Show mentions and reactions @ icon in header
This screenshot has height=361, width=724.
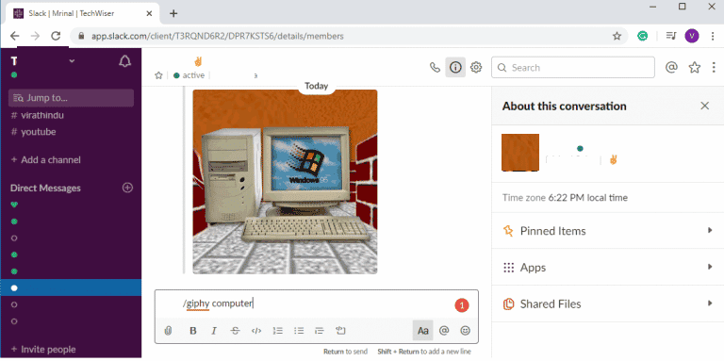tap(671, 68)
